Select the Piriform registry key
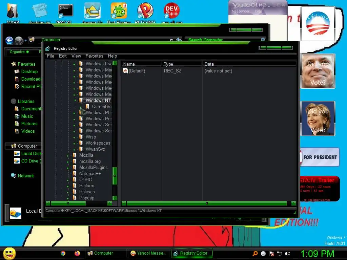Screen dimensions: 347x260 [x=86, y=186]
